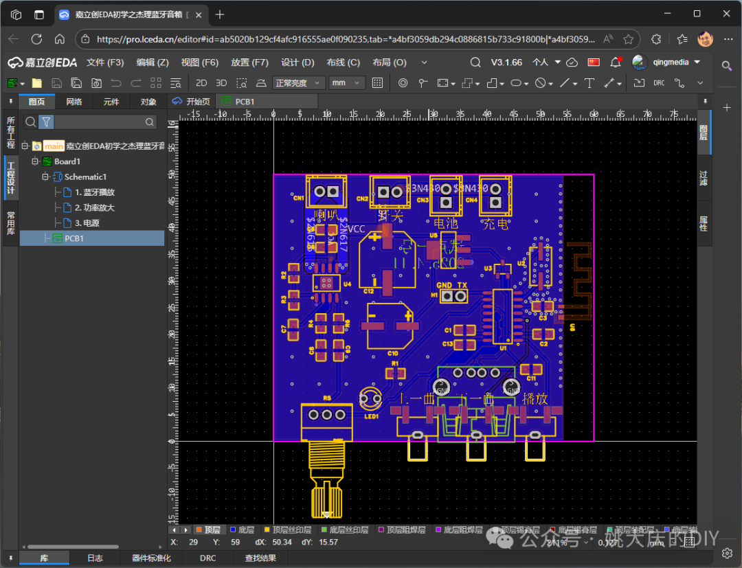
Task: Open the 开始页 tab
Action: (192, 102)
